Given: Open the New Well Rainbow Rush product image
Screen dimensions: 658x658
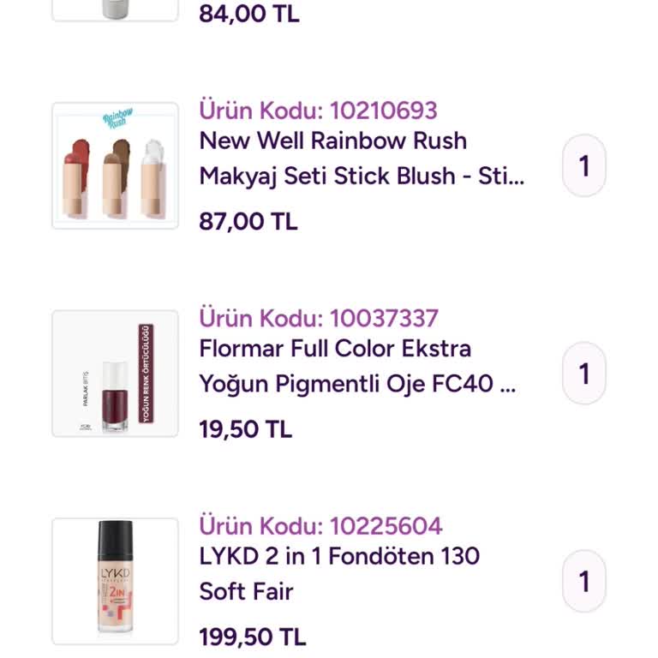Looking at the screenshot, I should click(x=116, y=165).
